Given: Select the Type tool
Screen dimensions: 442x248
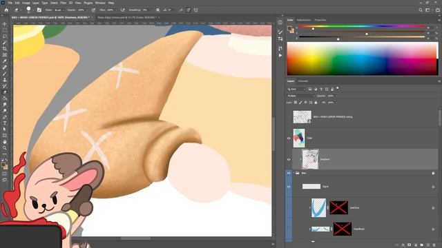Looking at the screenshot, I should (x=5, y=123).
